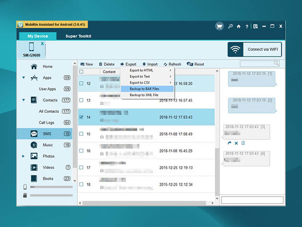Switch to Super Toolkit tab
This screenshot has height=227, width=302.
tap(78, 36)
